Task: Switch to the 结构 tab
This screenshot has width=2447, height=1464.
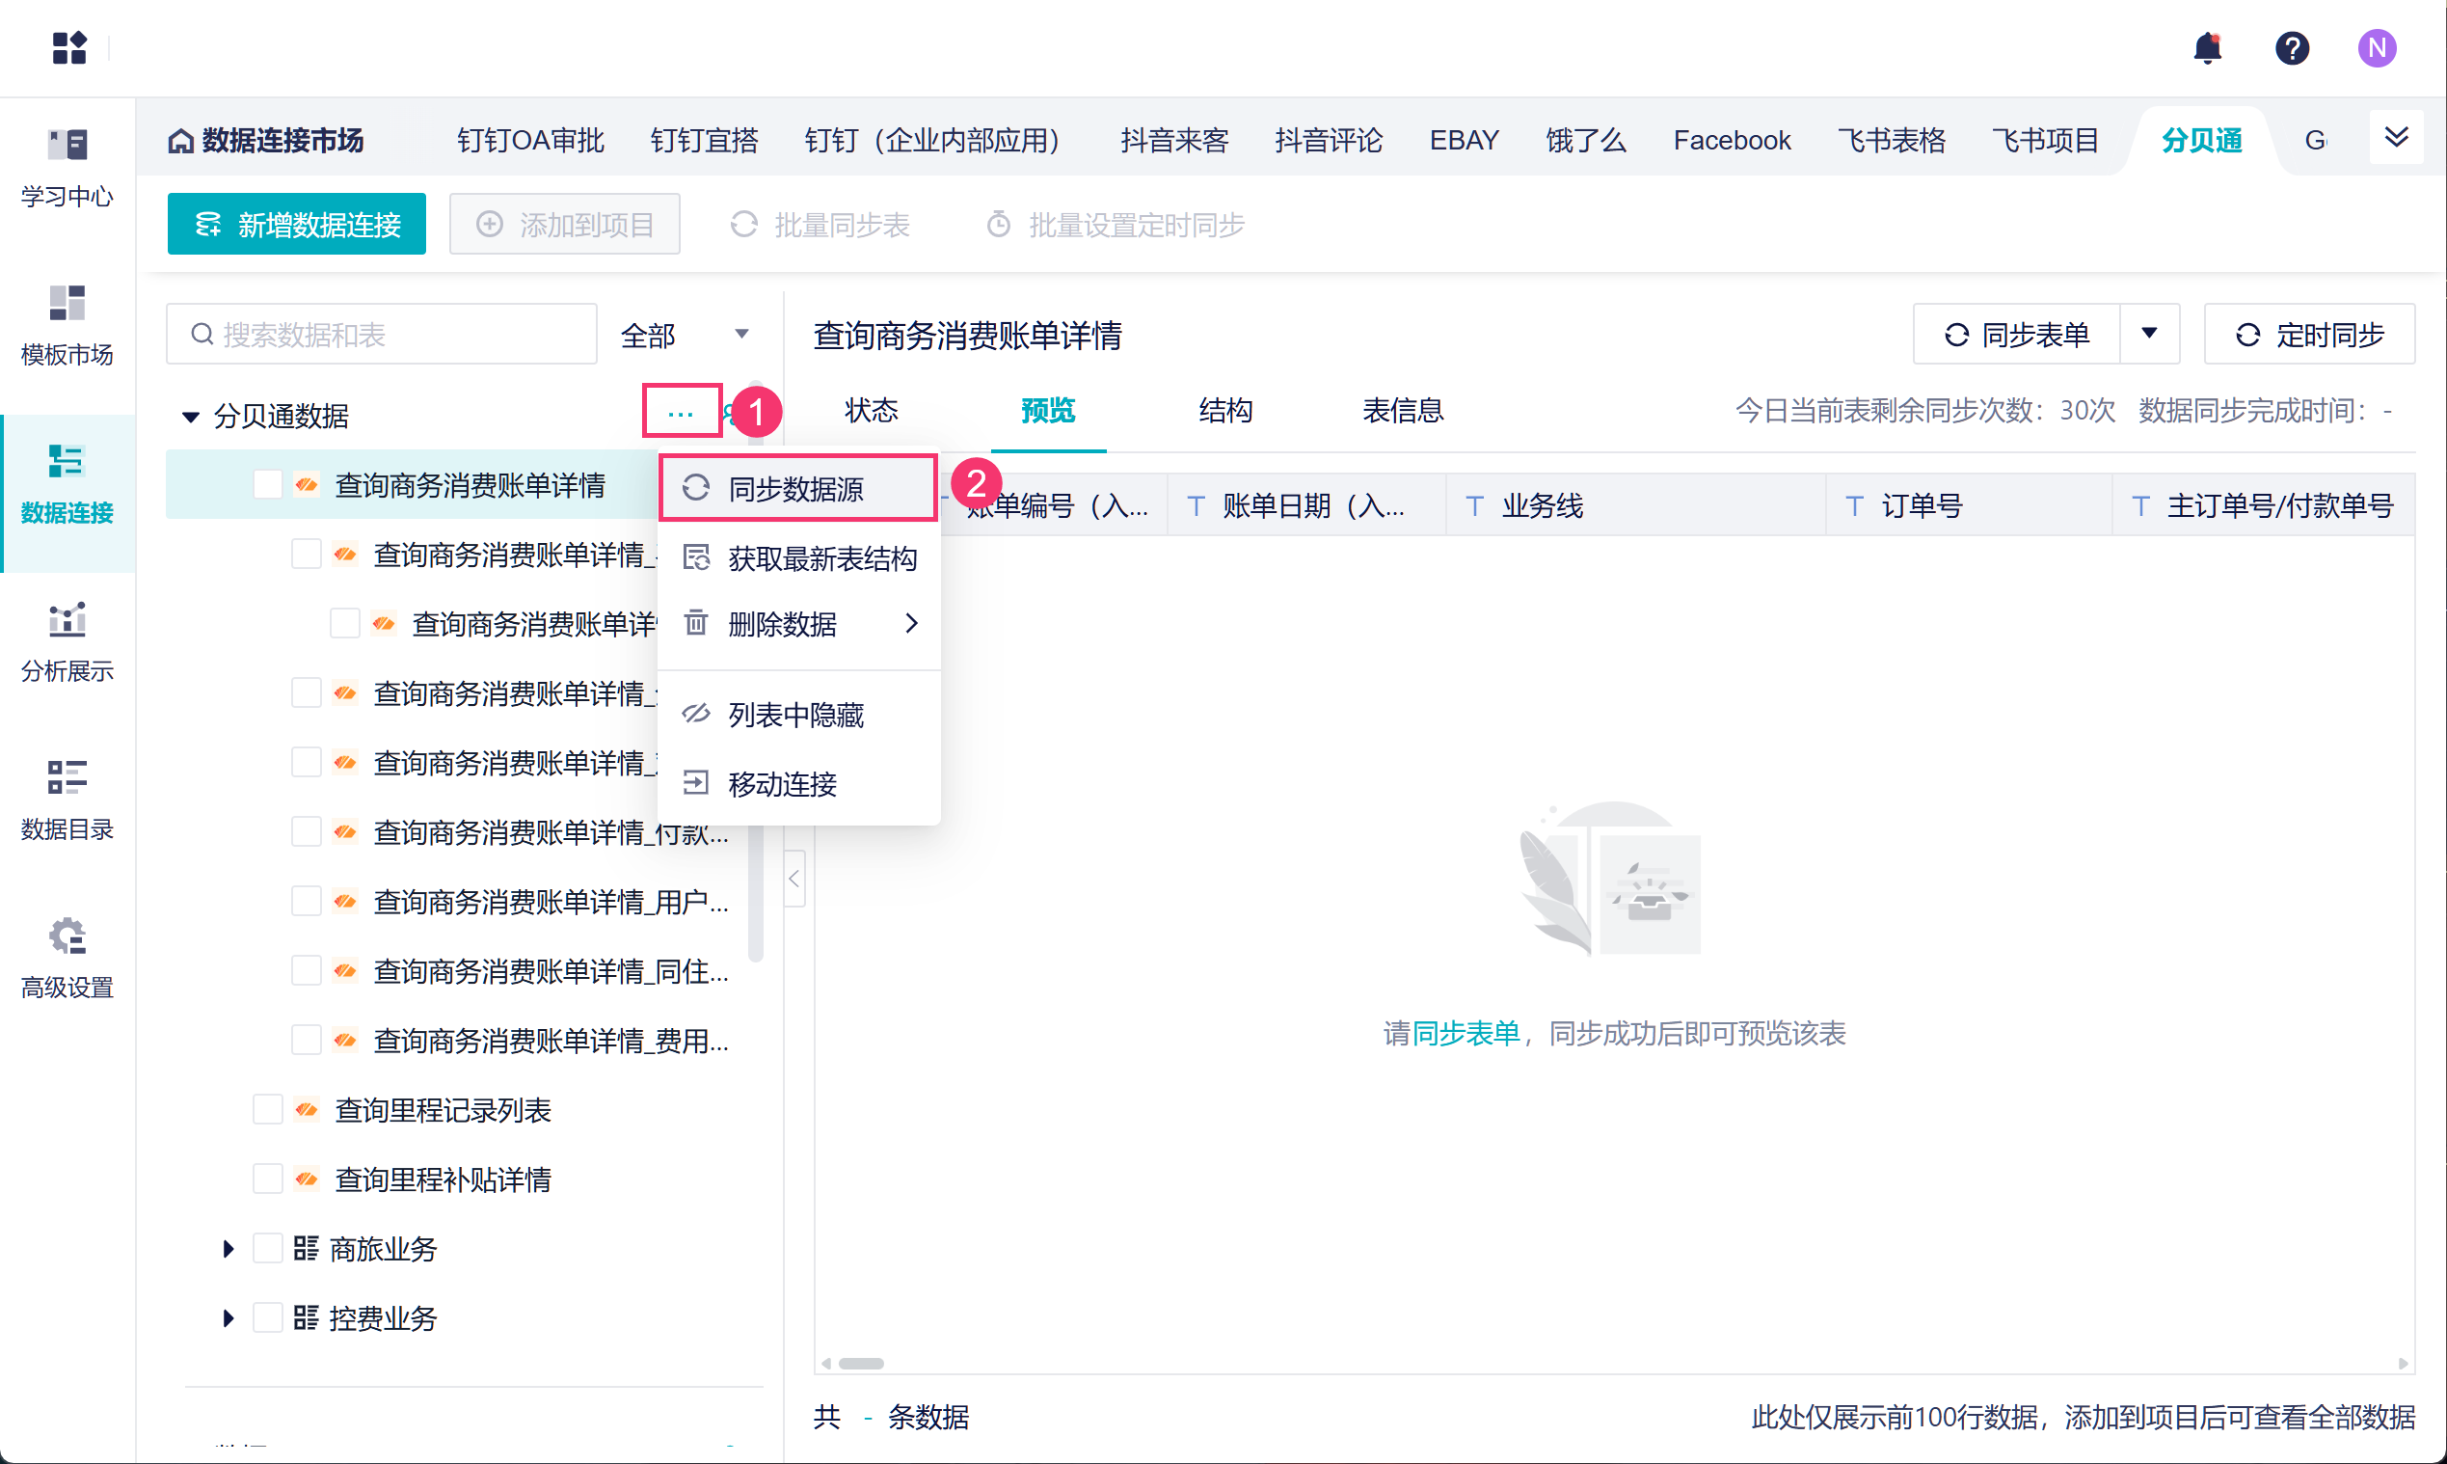Action: coord(1225,411)
